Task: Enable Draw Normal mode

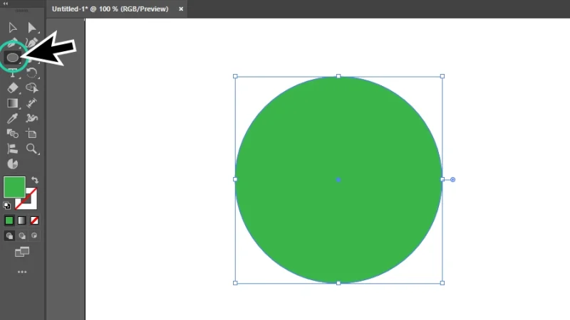Action: [x=9, y=235]
